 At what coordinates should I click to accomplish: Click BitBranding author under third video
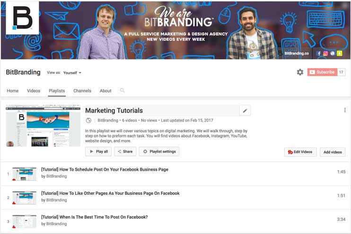coord(56,224)
